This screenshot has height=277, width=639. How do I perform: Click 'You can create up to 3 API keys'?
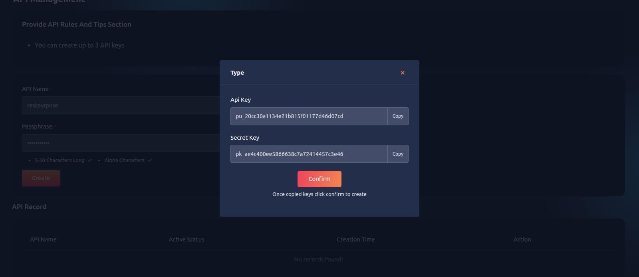tap(79, 46)
